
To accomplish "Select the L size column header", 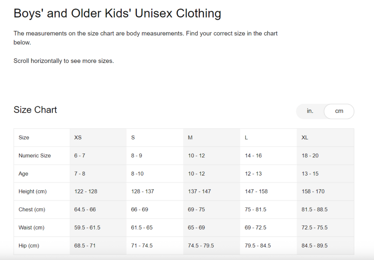I will (246, 137).
